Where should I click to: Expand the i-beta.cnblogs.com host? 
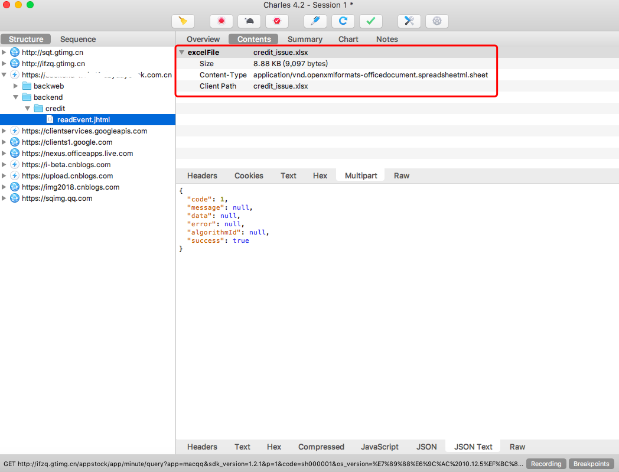(x=4, y=164)
